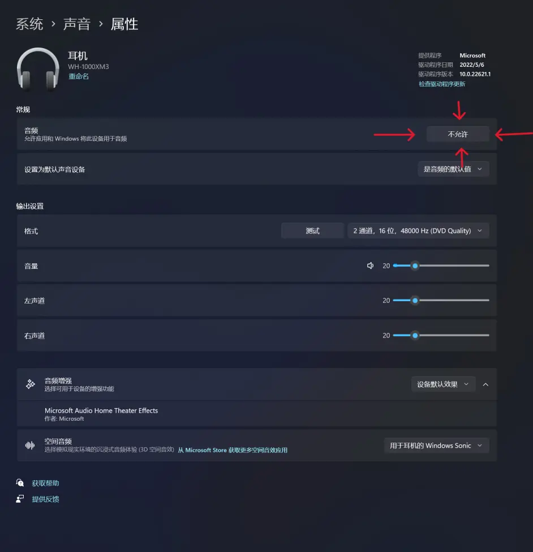Click the WH-1000XM3 device name text

point(88,67)
